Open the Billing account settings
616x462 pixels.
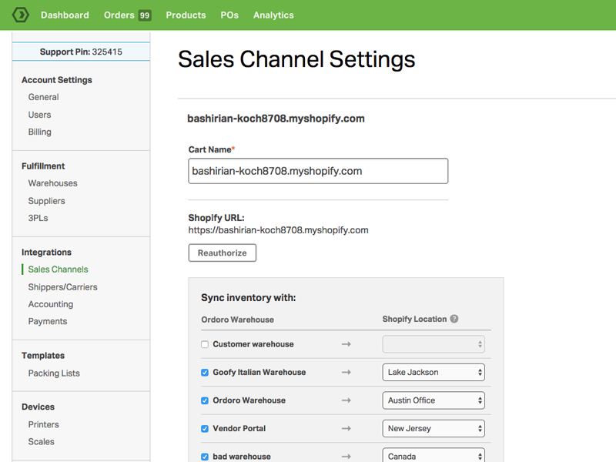pyautogui.click(x=39, y=132)
